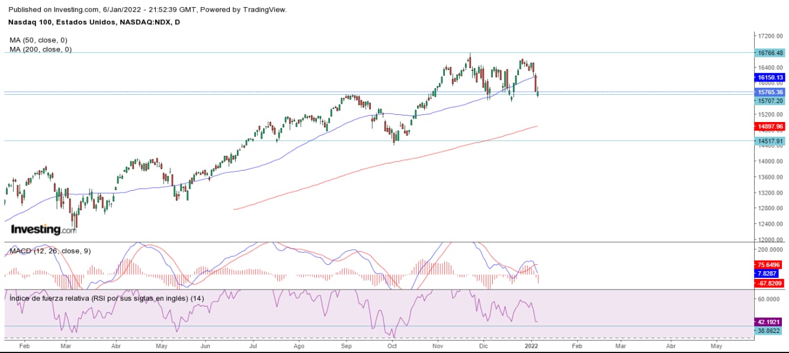
Task: Click the 17200.00 price axis value
Action: 771,36
